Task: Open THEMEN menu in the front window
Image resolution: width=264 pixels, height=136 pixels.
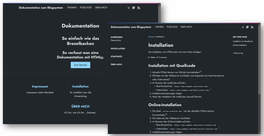Action: coord(159,27)
